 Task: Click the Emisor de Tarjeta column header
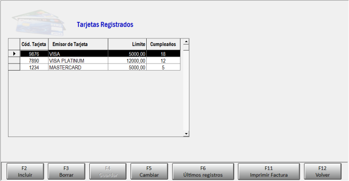coord(78,44)
